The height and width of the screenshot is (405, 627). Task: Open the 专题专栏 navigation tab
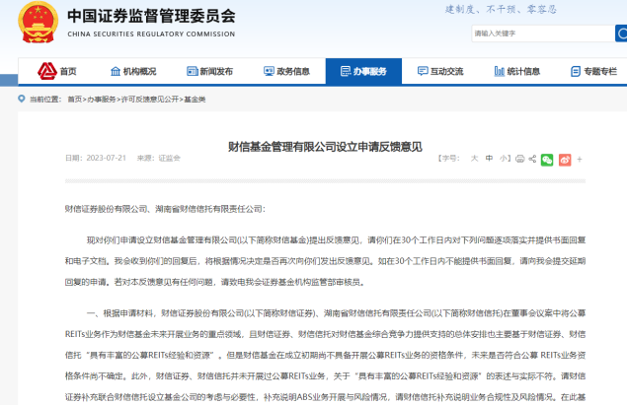(593, 71)
